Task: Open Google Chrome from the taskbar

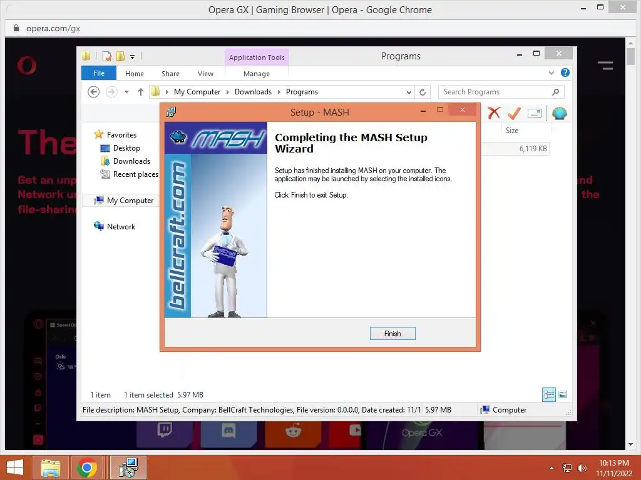Action: [86, 467]
